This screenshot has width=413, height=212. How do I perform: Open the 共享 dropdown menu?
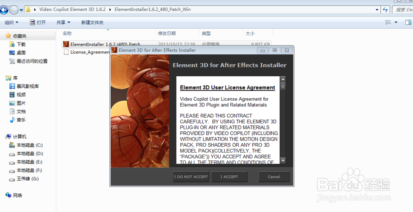tap(63, 22)
